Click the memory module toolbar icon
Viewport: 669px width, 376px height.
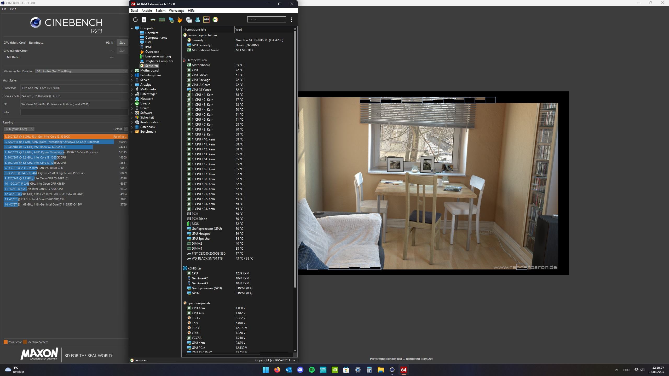[x=162, y=20]
